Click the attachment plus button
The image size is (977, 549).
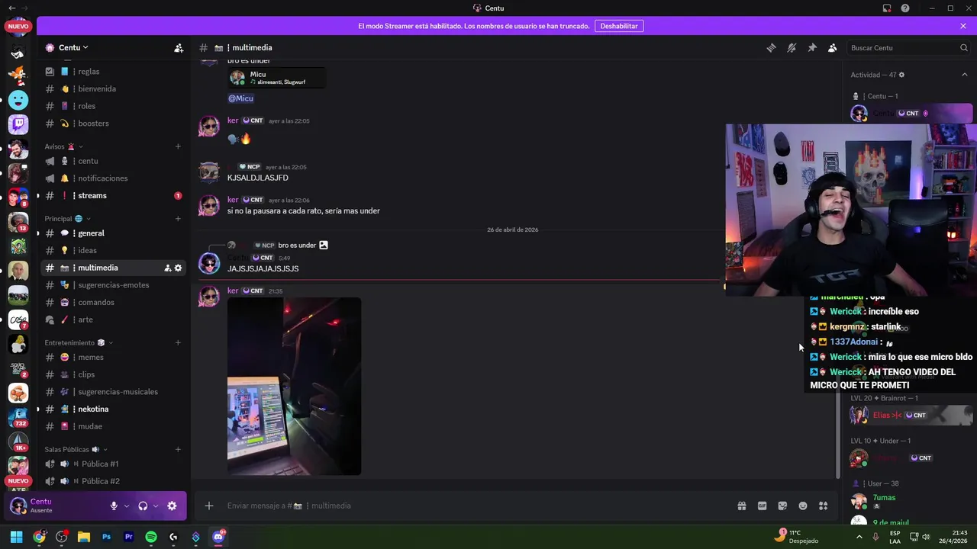(x=208, y=506)
